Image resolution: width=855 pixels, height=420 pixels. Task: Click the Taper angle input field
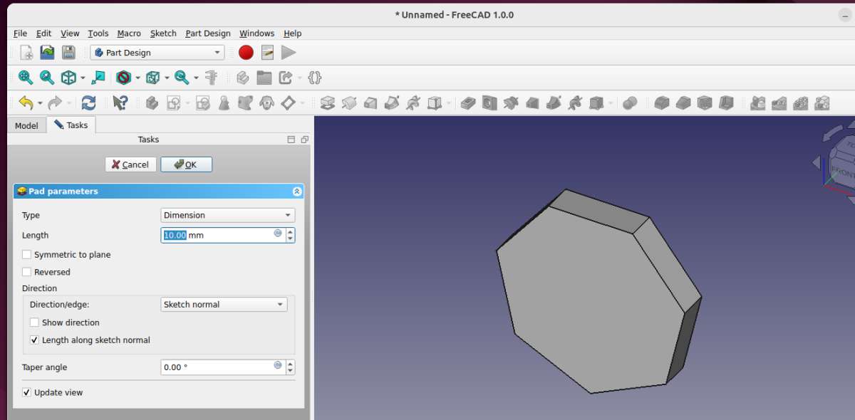[227, 367]
